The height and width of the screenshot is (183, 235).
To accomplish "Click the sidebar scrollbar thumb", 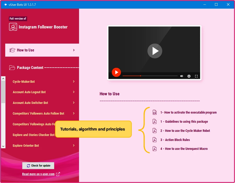I will 3,92.
